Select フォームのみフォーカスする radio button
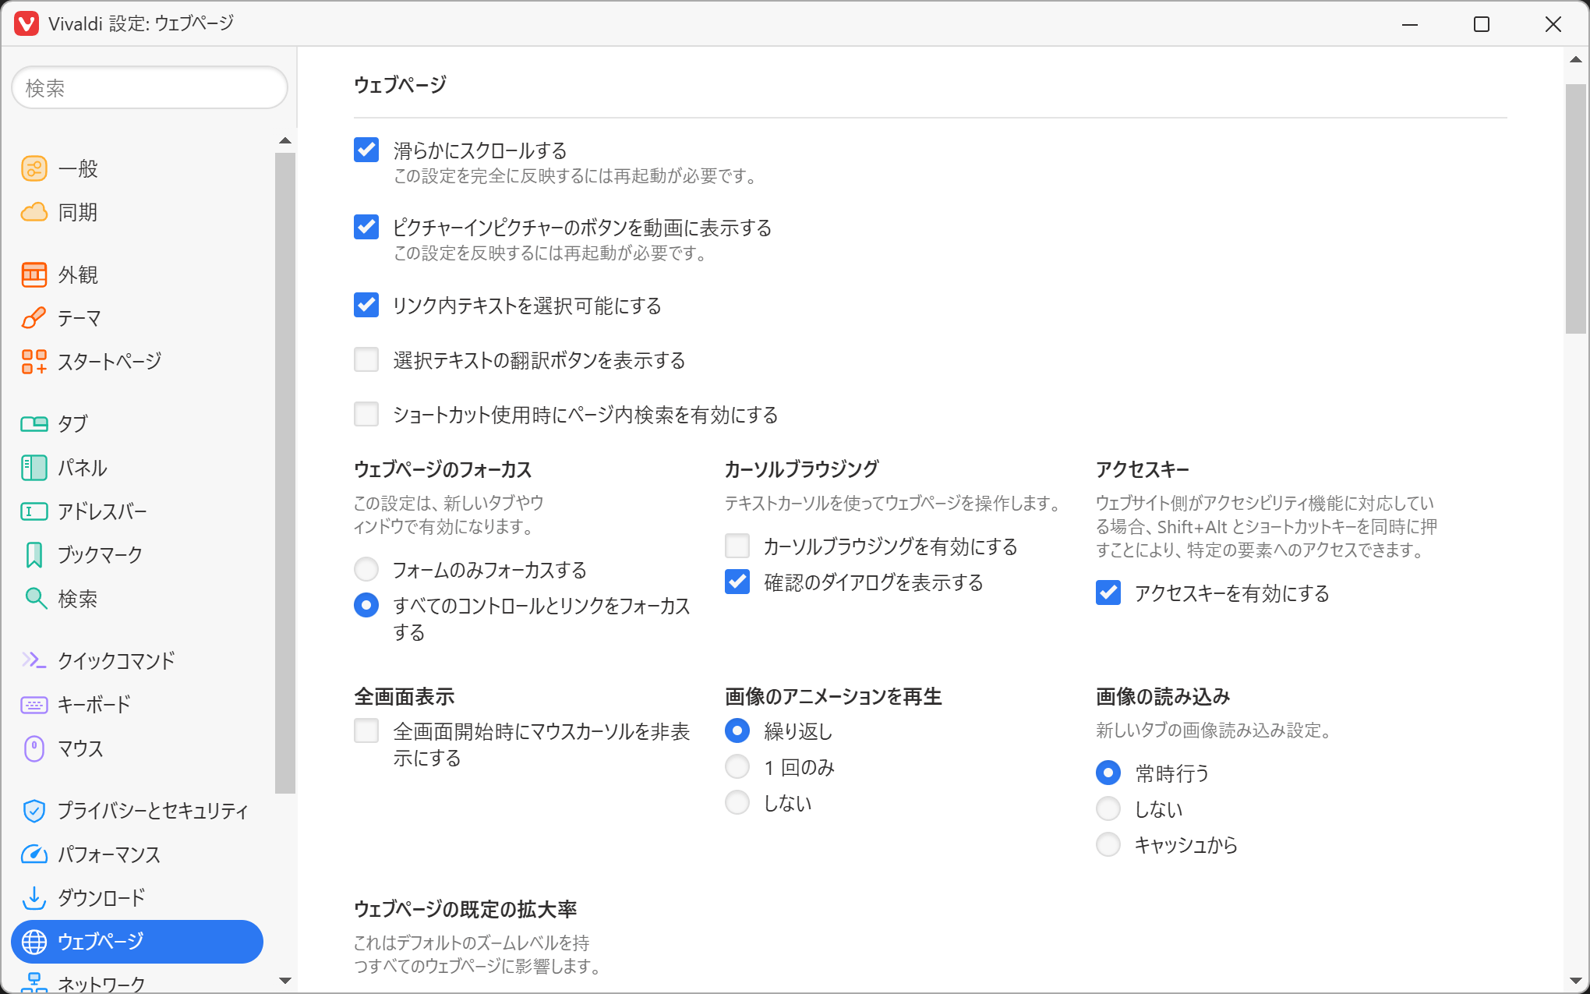 [x=366, y=570]
